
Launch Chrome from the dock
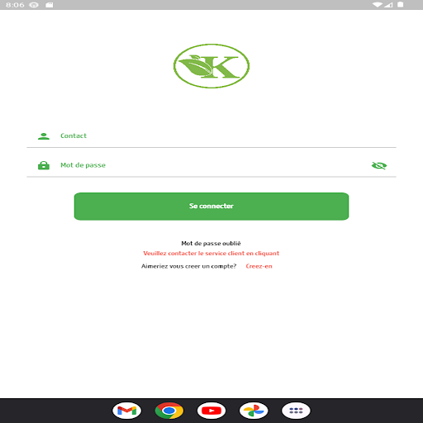click(169, 411)
